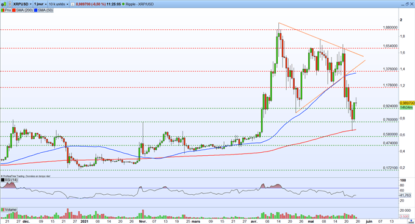Click the 1,178000 resistance level label
This screenshot has width=415, height=224.
tap(390, 85)
